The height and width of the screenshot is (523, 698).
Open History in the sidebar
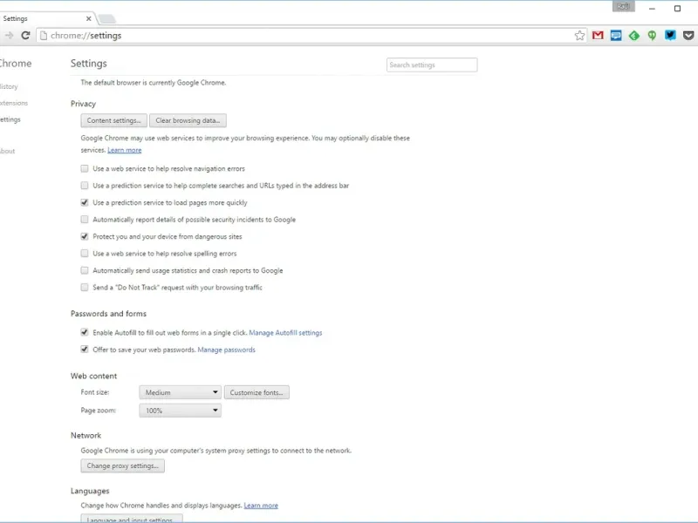[9, 86]
